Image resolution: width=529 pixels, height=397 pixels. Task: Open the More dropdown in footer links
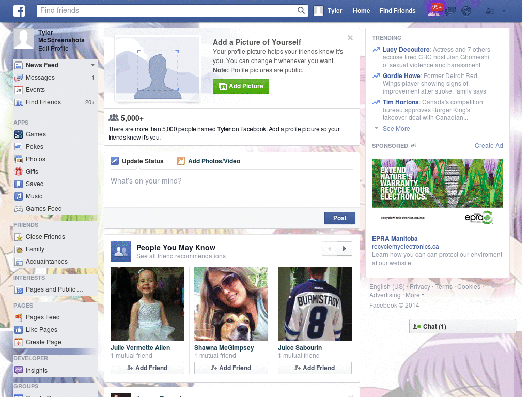(x=415, y=295)
